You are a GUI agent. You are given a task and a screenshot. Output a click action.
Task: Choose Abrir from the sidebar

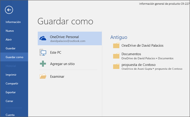point(9,39)
